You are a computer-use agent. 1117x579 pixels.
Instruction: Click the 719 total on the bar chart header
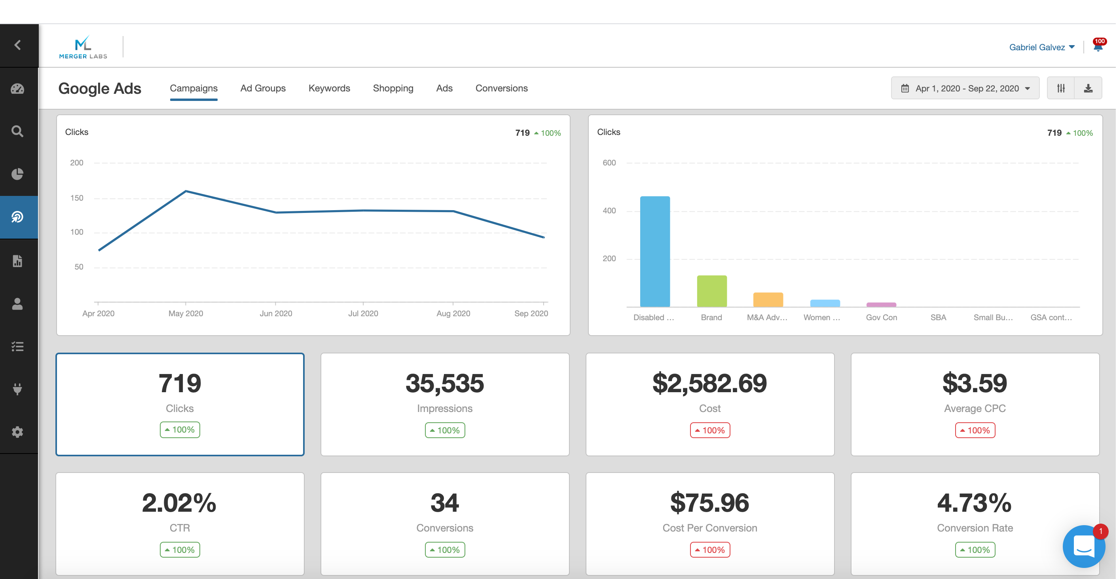coord(1054,133)
